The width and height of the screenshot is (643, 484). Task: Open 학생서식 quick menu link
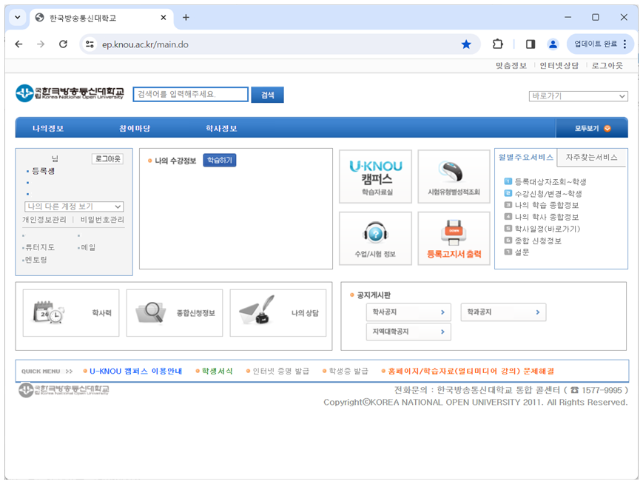(x=218, y=372)
